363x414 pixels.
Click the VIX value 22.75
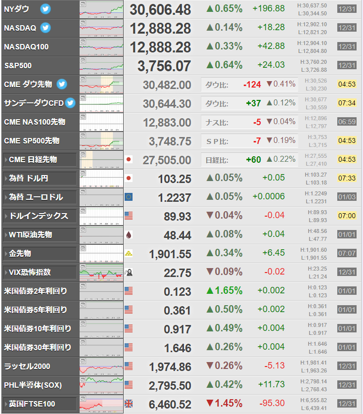(x=178, y=273)
